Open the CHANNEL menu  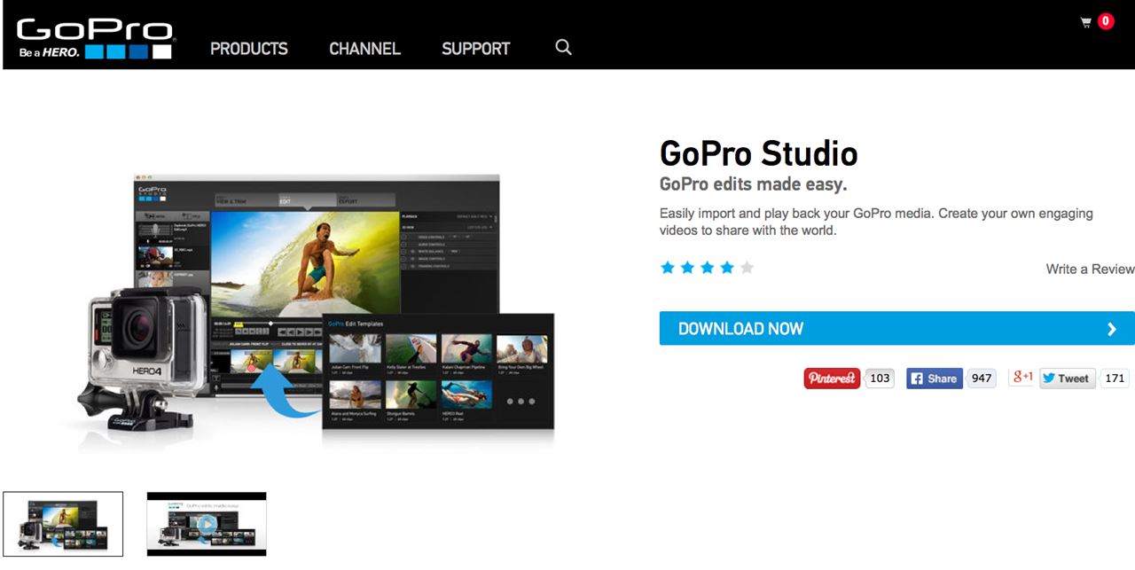tap(364, 49)
